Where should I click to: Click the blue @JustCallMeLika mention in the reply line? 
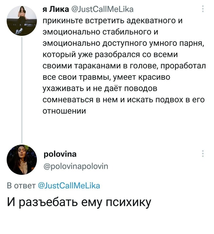point(68,186)
